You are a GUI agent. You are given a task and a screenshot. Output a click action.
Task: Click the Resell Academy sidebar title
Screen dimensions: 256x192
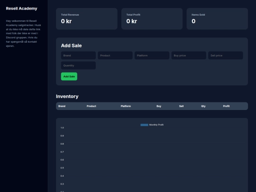pyautogui.click(x=21, y=9)
